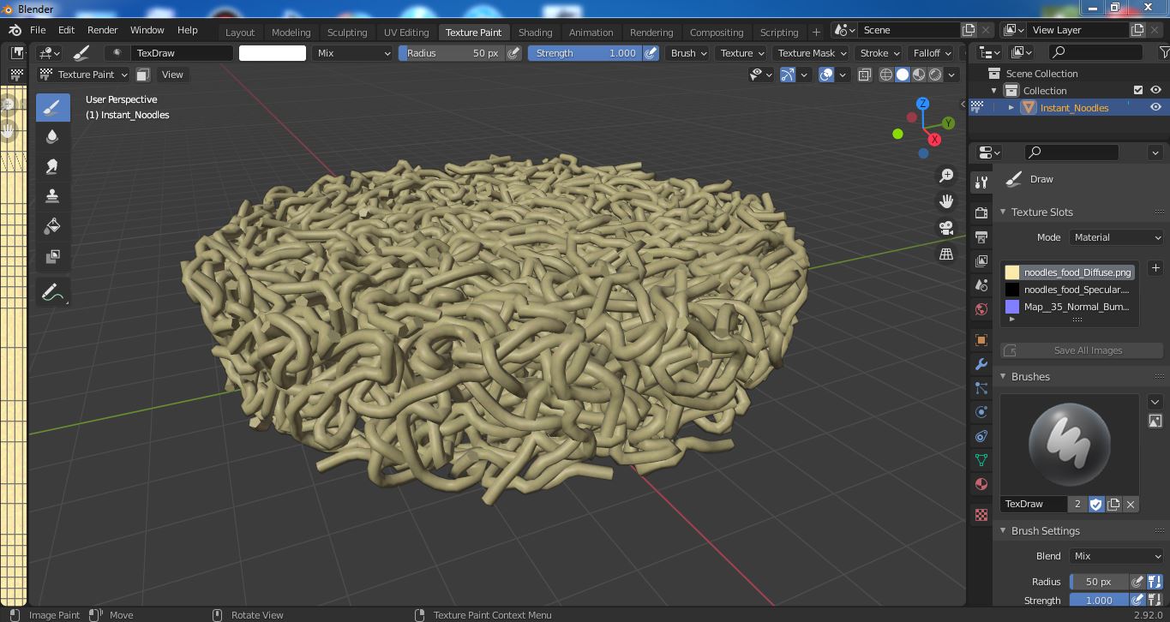The width and height of the screenshot is (1170, 622).
Task: Open the Edit menu
Action: pos(66,30)
